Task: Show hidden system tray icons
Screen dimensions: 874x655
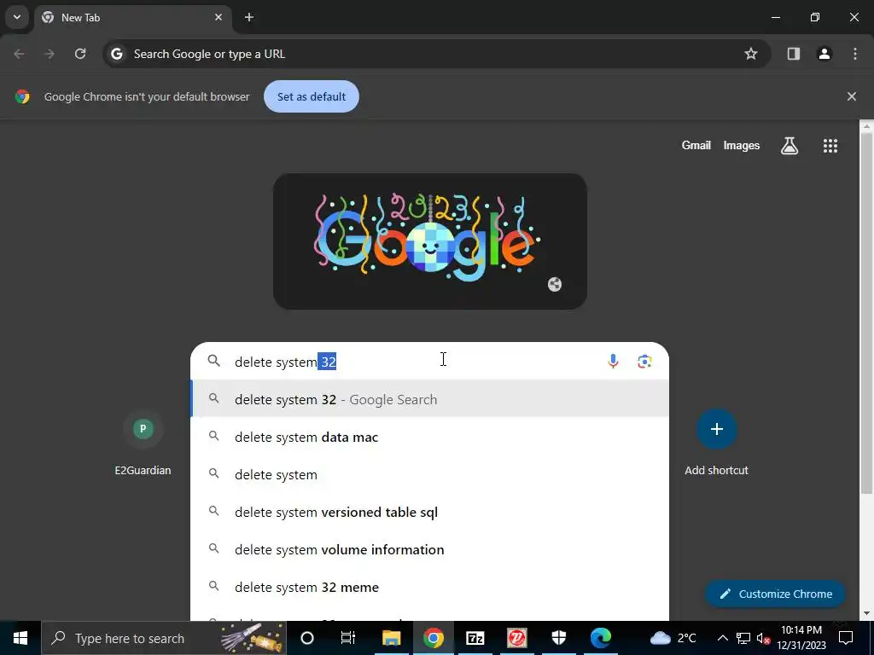Action: [722, 638]
